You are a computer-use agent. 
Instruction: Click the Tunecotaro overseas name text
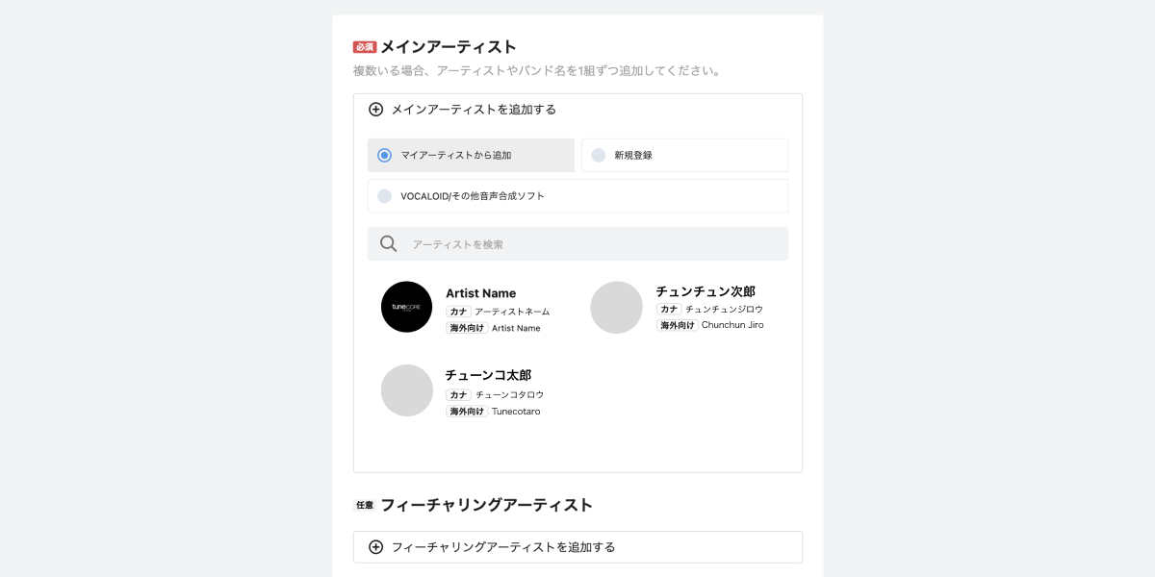tap(516, 412)
